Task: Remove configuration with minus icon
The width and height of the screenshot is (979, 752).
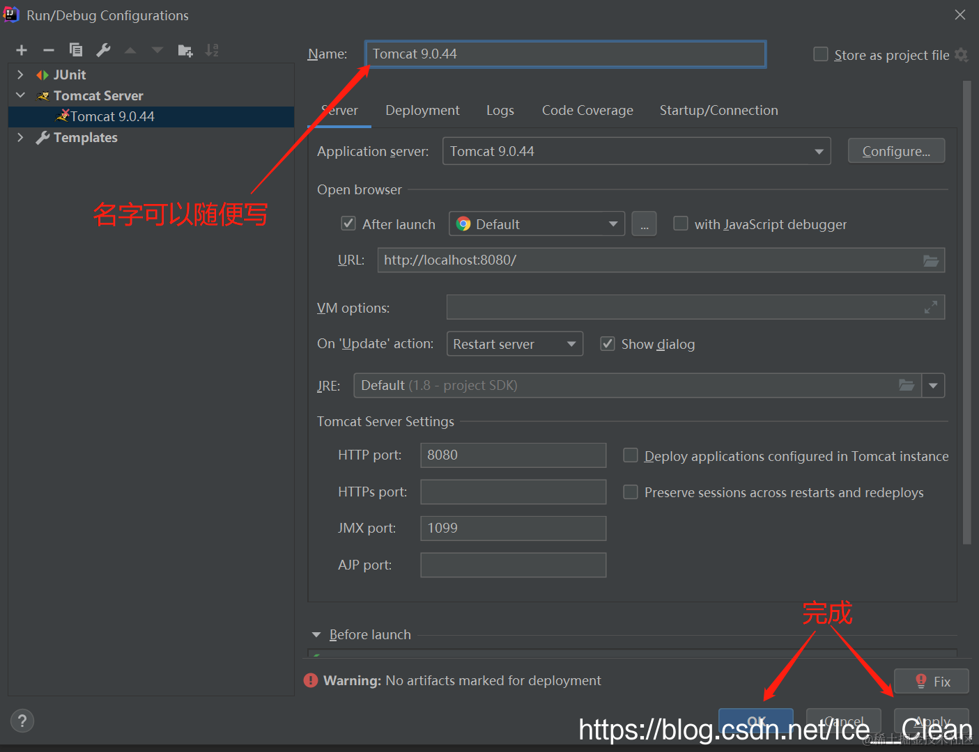Action: point(49,50)
